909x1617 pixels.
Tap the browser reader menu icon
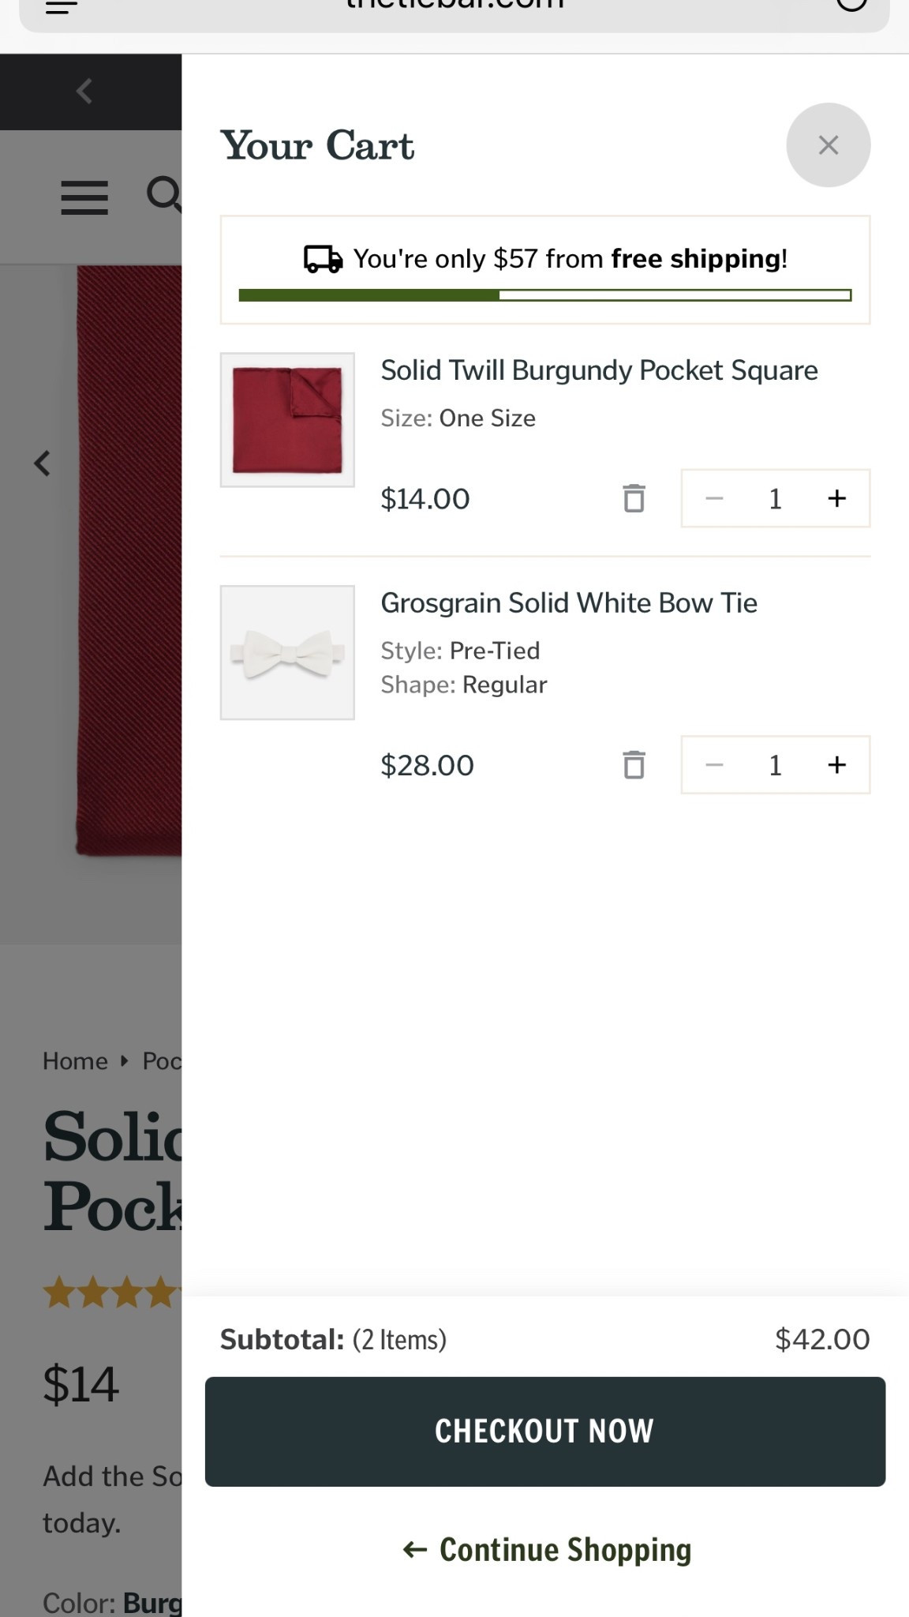click(x=62, y=8)
